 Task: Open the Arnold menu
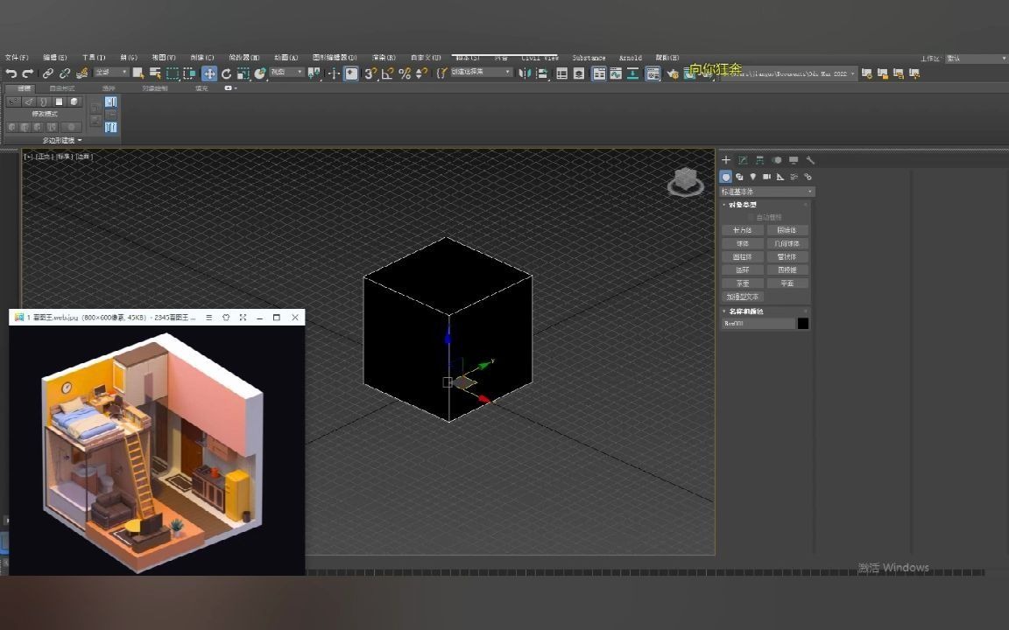coord(630,58)
